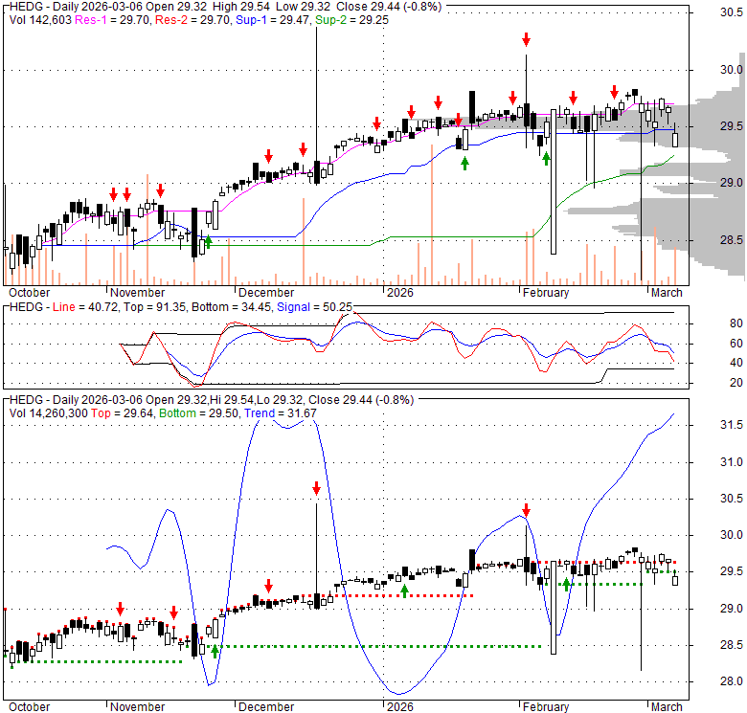Click the 'Line = 40.72' label in oscillator panel
The width and height of the screenshot is (747, 713).
pyautogui.click(x=85, y=307)
